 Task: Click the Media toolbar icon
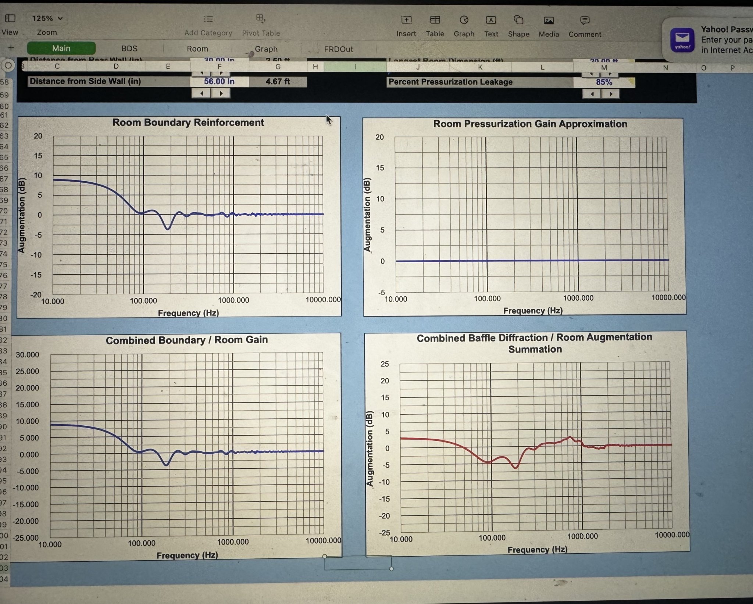(x=549, y=21)
